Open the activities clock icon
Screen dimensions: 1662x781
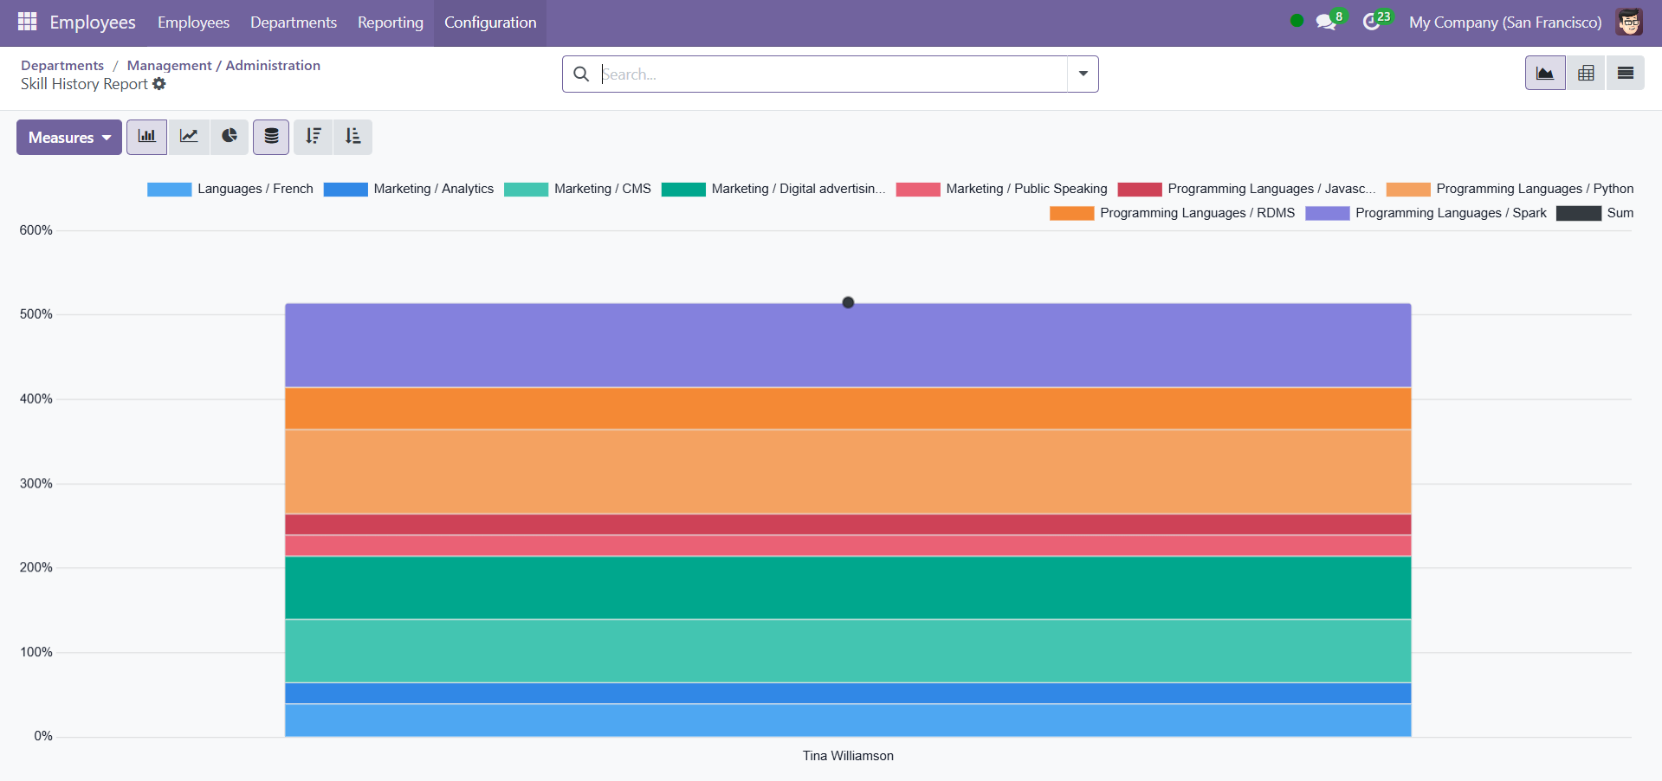click(x=1373, y=22)
